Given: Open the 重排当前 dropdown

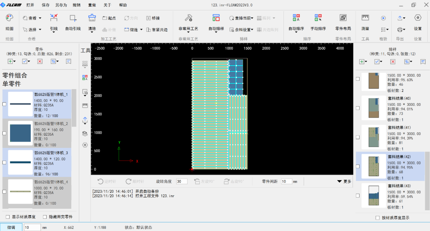Looking at the screenshot, I should tap(252, 18).
